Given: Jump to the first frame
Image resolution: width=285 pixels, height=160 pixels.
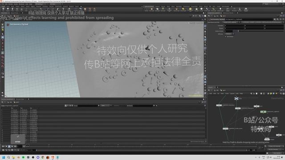Looking at the screenshot, I should pos(3,146).
